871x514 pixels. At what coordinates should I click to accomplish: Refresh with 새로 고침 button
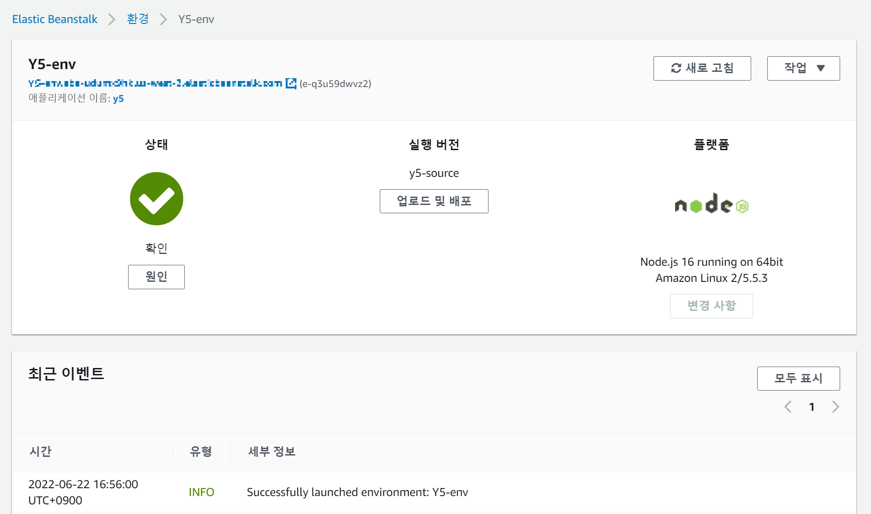coord(702,68)
